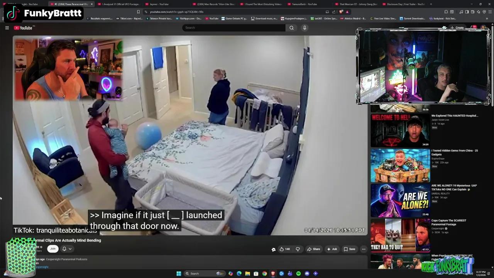Open the YouTube hamburger guide menu
494x278 pixels.
click(x=7, y=28)
